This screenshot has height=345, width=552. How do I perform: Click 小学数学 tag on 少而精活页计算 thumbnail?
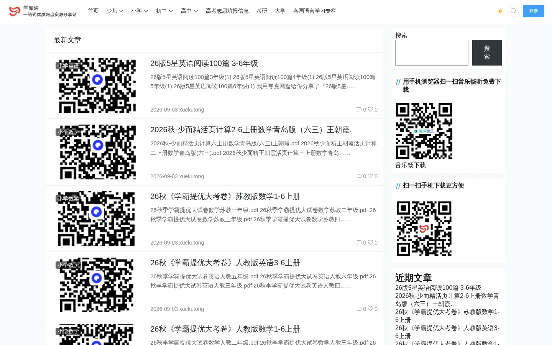(x=68, y=132)
